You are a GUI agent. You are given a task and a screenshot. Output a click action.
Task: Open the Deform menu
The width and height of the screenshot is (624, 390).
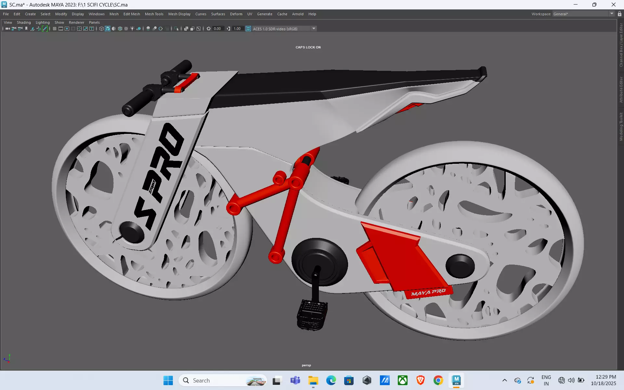point(236,14)
